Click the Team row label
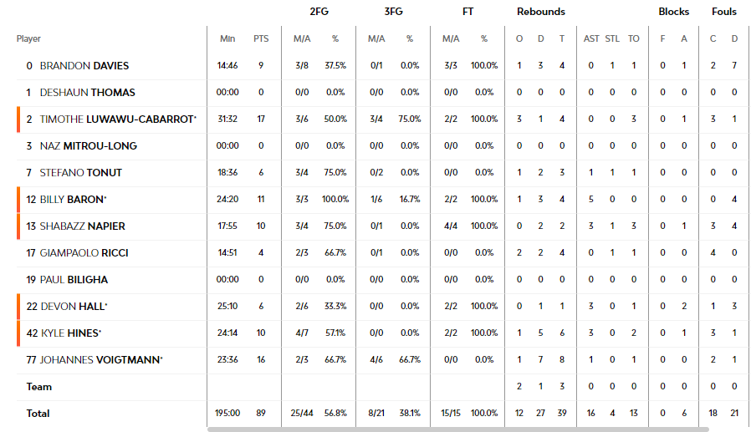This screenshot has width=751, height=432. (x=38, y=387)
